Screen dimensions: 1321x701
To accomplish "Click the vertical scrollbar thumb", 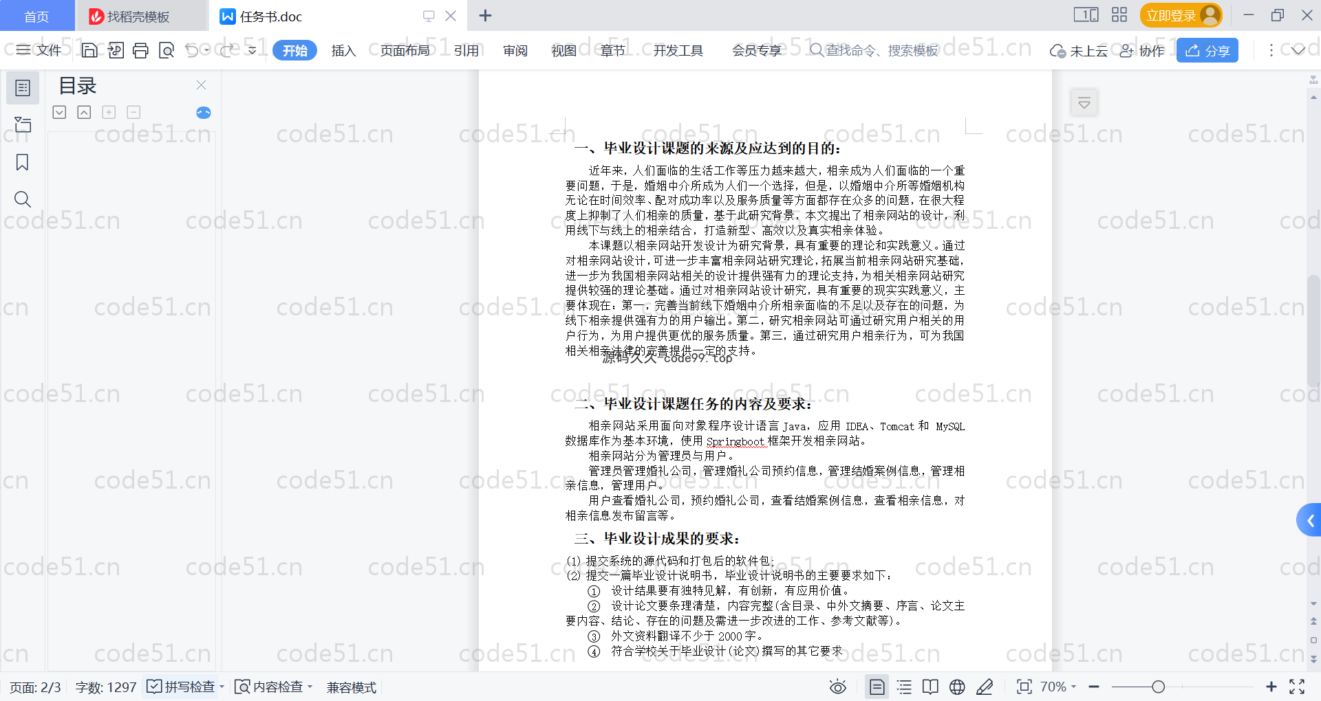I will [x=1313, y=330].
